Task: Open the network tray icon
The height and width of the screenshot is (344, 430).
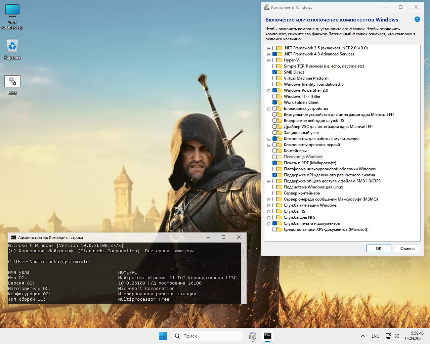Action: point(388,336)
